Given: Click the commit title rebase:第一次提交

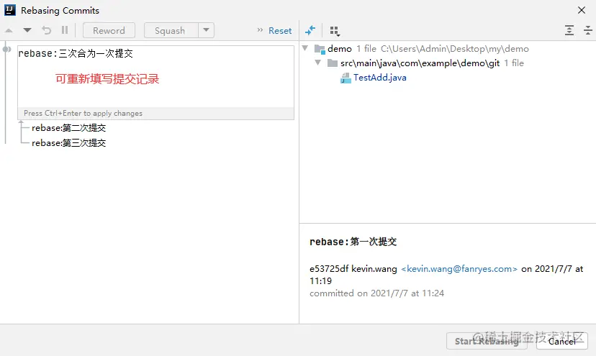Looking at the screenshot, I should (x=353, y=242).
